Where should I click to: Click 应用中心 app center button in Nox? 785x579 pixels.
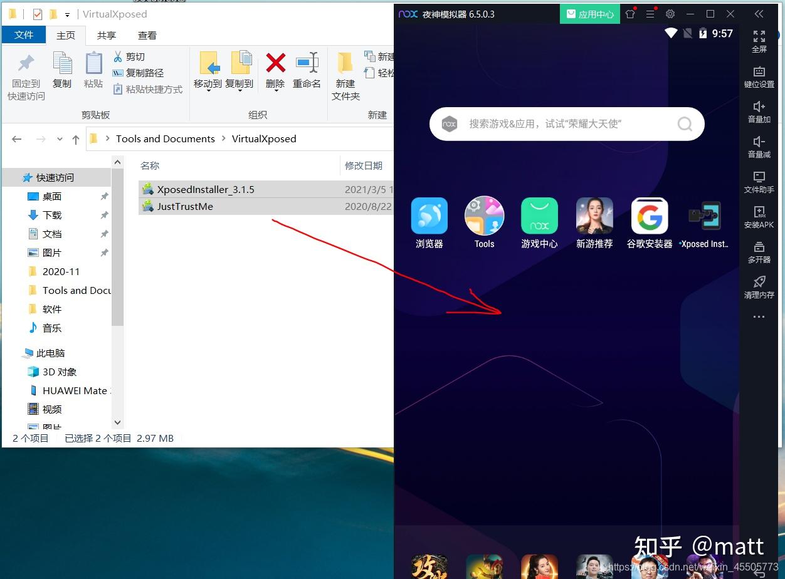590,14
